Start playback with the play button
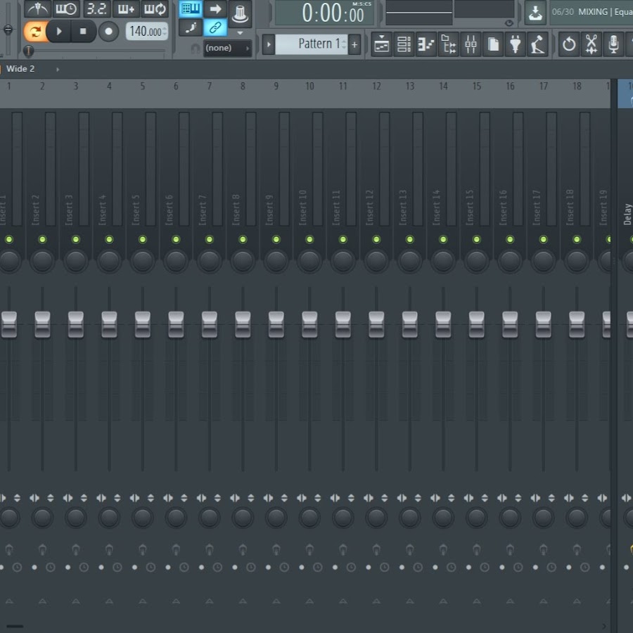The height and width of the screenshot is (633, 633). click(x=59, y=31)
